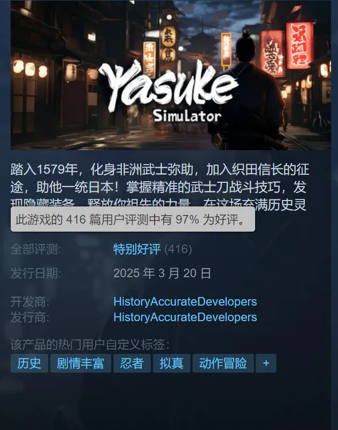The height and width of the screenshot is (430, 338).
Task: Expand more tags with the + button
Action: tap(266, 363)
